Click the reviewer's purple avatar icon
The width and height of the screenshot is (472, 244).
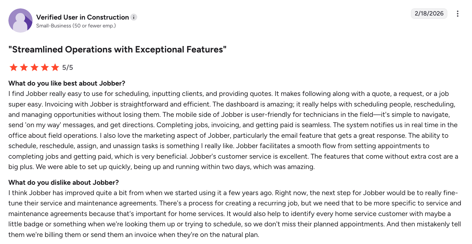tap(20, 20)
